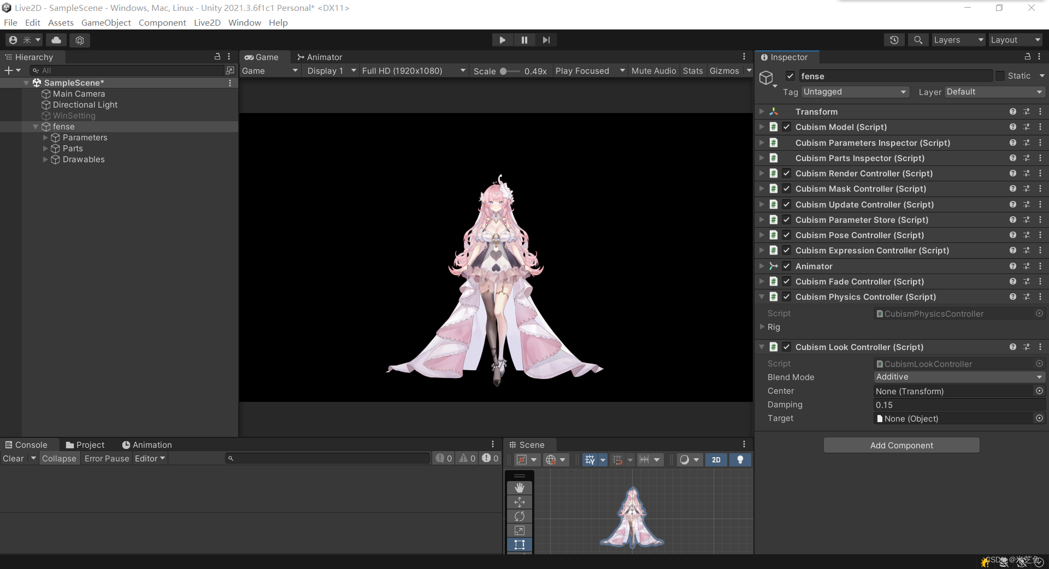Viewport: 1049px width, 569px height.
Task: Click the Play button in toolbar
Action: coord(502,40)
